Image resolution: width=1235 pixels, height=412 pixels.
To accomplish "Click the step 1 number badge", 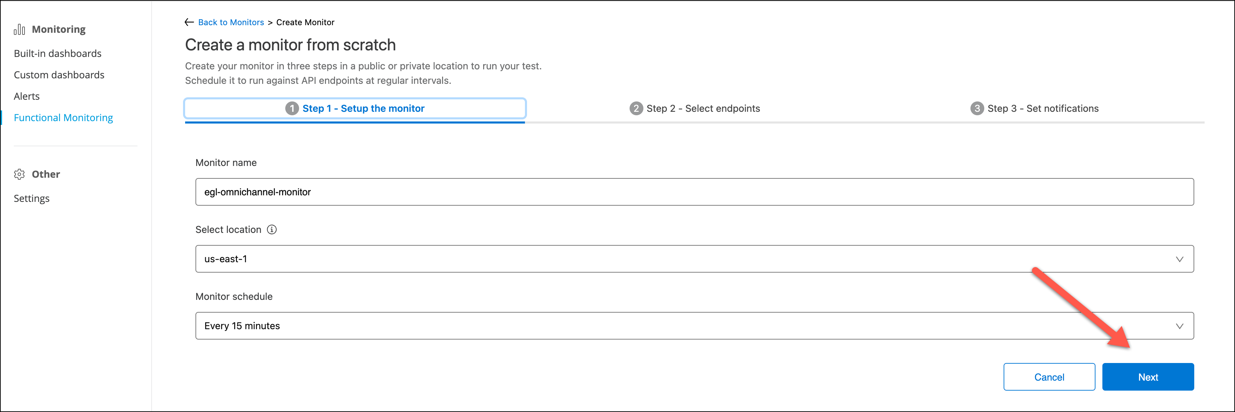I will coord(291,109).
